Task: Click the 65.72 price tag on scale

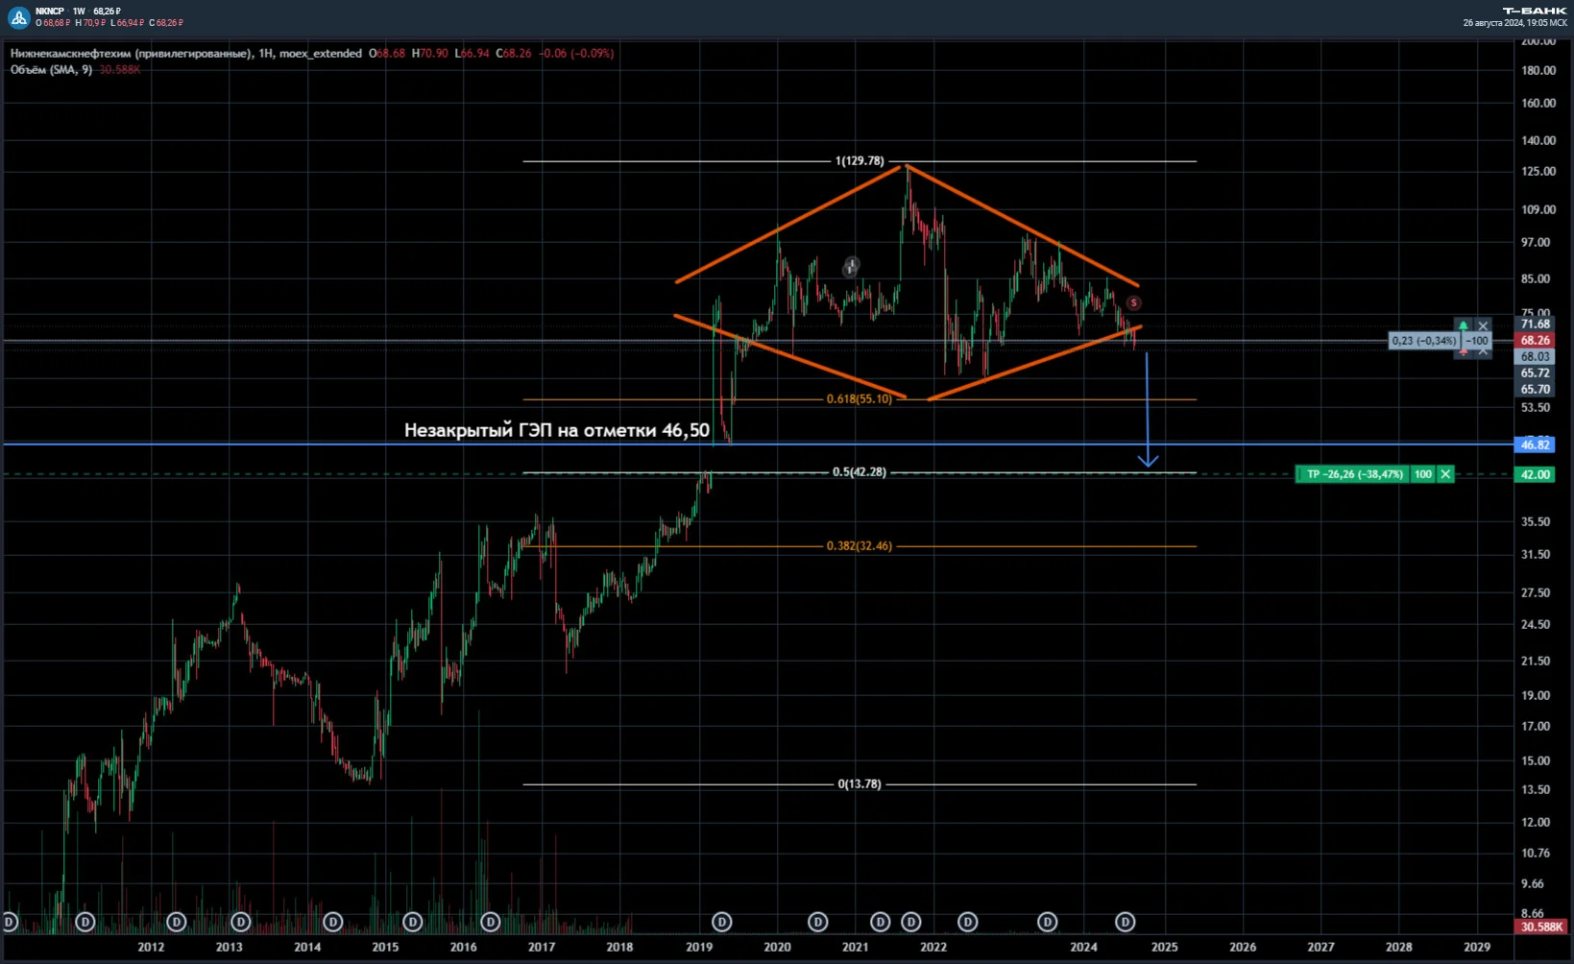Action: click(x=1535, y=374)
